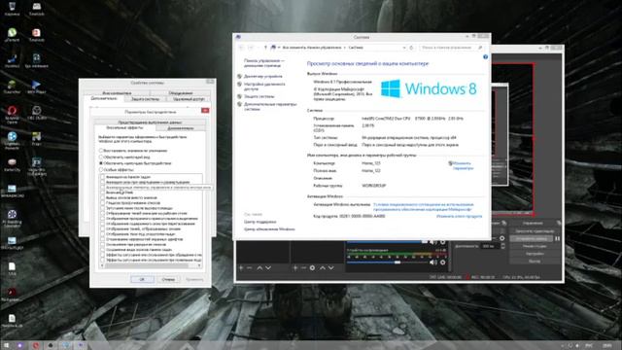Image resolution: width=622 pixels, height=350 pixels.
Task: Click OK in Performance Options dialog
Action: (x=142, y=279)
